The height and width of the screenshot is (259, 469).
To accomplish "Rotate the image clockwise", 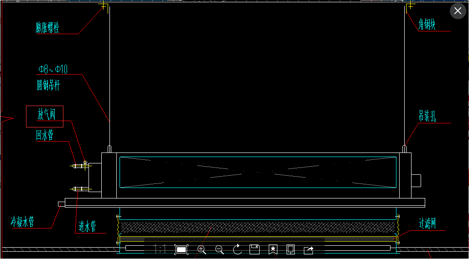I will coord(238,249).
